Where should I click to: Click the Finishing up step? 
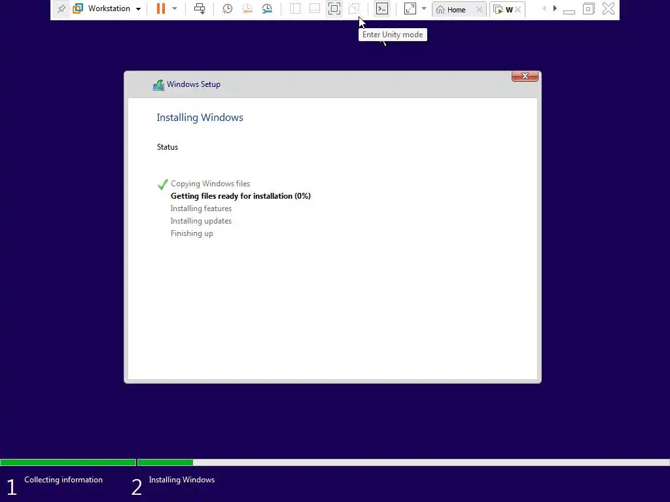(192, 233)
